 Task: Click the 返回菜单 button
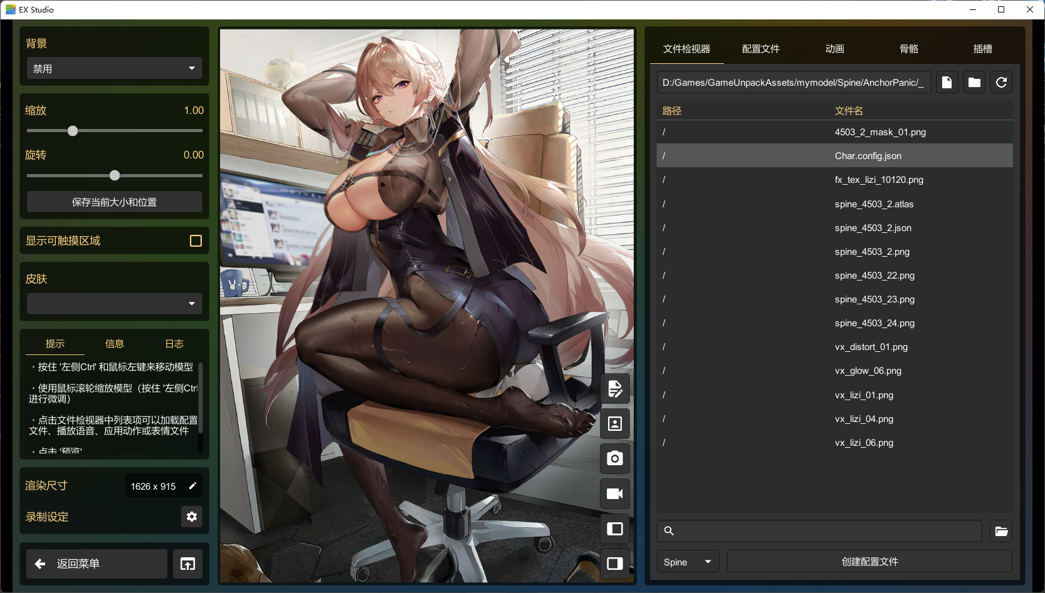[97, 564]
